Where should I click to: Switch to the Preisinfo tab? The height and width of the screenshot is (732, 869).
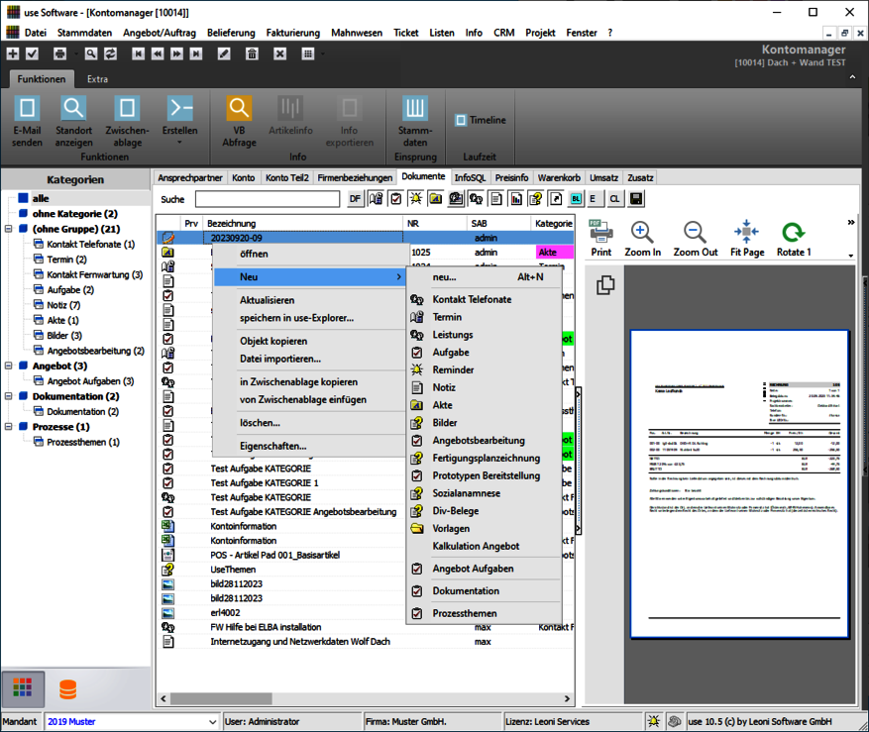pyautogui.click(x=511, y=178)
